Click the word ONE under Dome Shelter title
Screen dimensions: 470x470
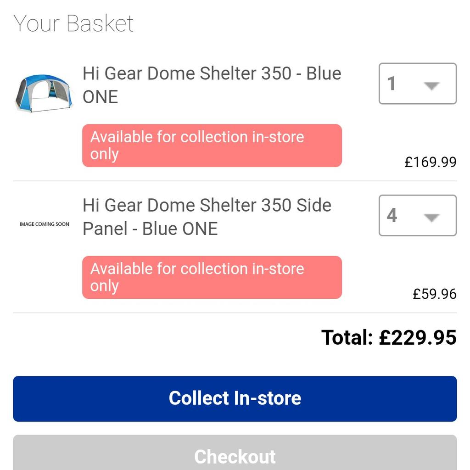[100, 97]
